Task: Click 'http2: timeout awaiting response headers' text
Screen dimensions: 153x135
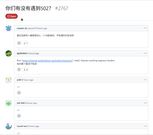Action: tap(95, 60)
